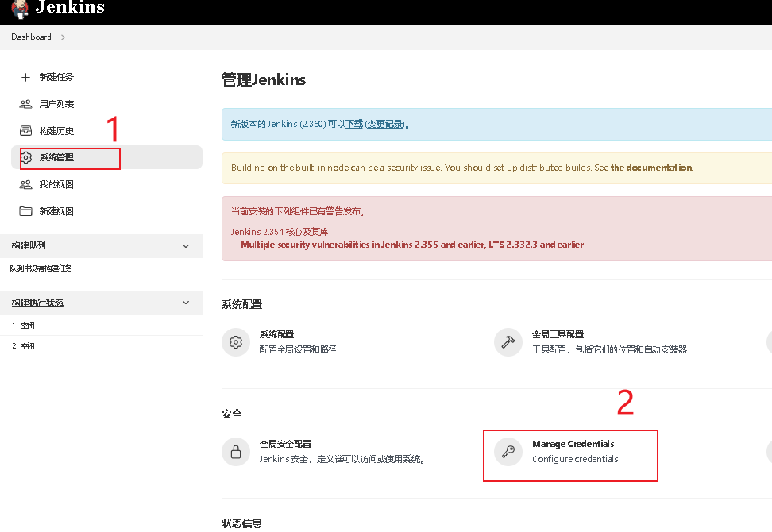Open Manage Credentials via the key icon
This screenshot has width=772, height=532.
click(x=508, y=451)
